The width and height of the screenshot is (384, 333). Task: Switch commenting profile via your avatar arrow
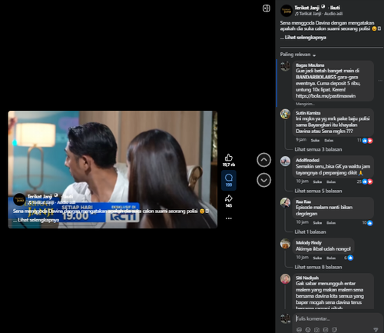tap(289, 321)
